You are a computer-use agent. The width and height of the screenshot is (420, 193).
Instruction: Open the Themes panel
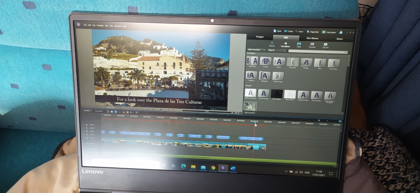point(312,46)
